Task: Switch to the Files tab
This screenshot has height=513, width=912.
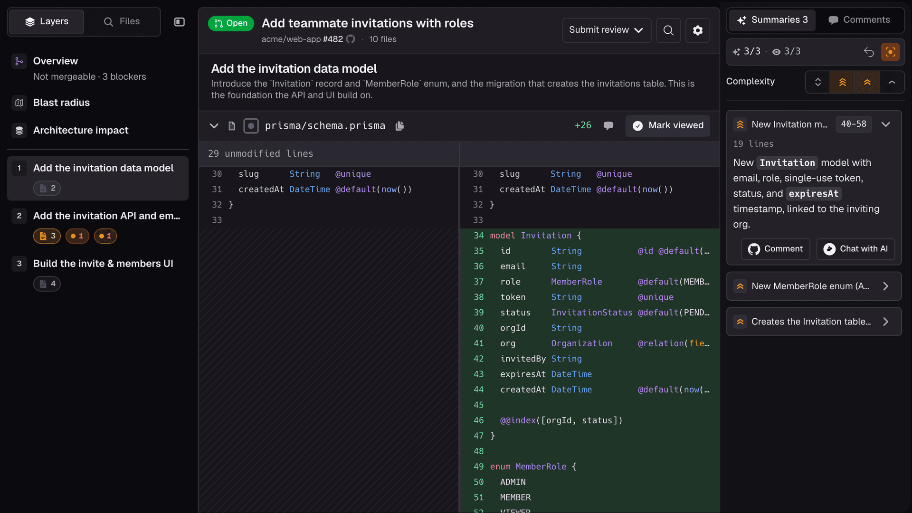Action: pos(122,22)
